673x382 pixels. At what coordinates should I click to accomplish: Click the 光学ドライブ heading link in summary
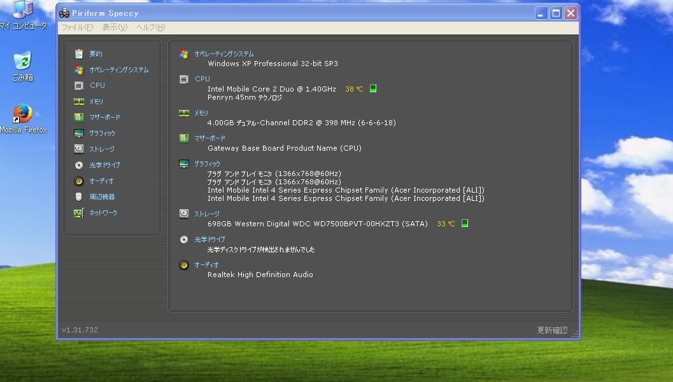point(210,240)
